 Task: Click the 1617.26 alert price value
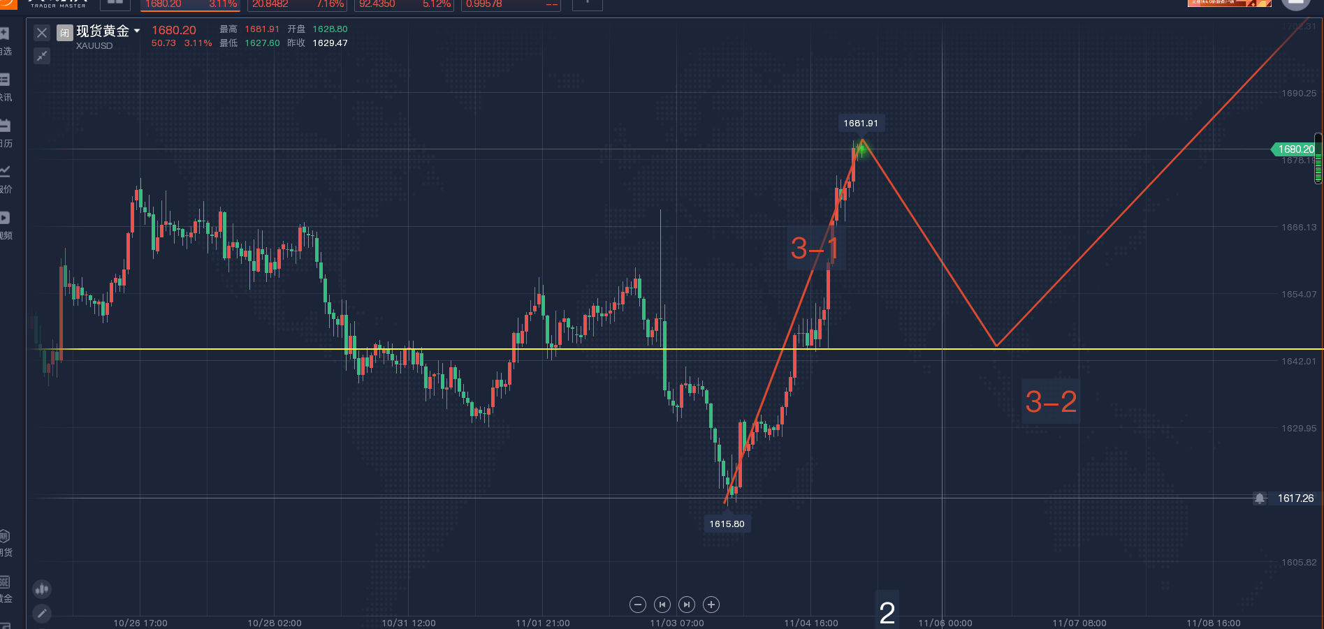pos(1295,498)
